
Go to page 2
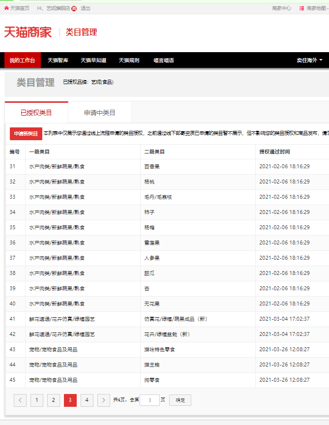pos(54,400)
